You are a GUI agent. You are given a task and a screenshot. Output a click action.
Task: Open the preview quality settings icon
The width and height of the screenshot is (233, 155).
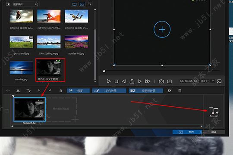point(170,81)
